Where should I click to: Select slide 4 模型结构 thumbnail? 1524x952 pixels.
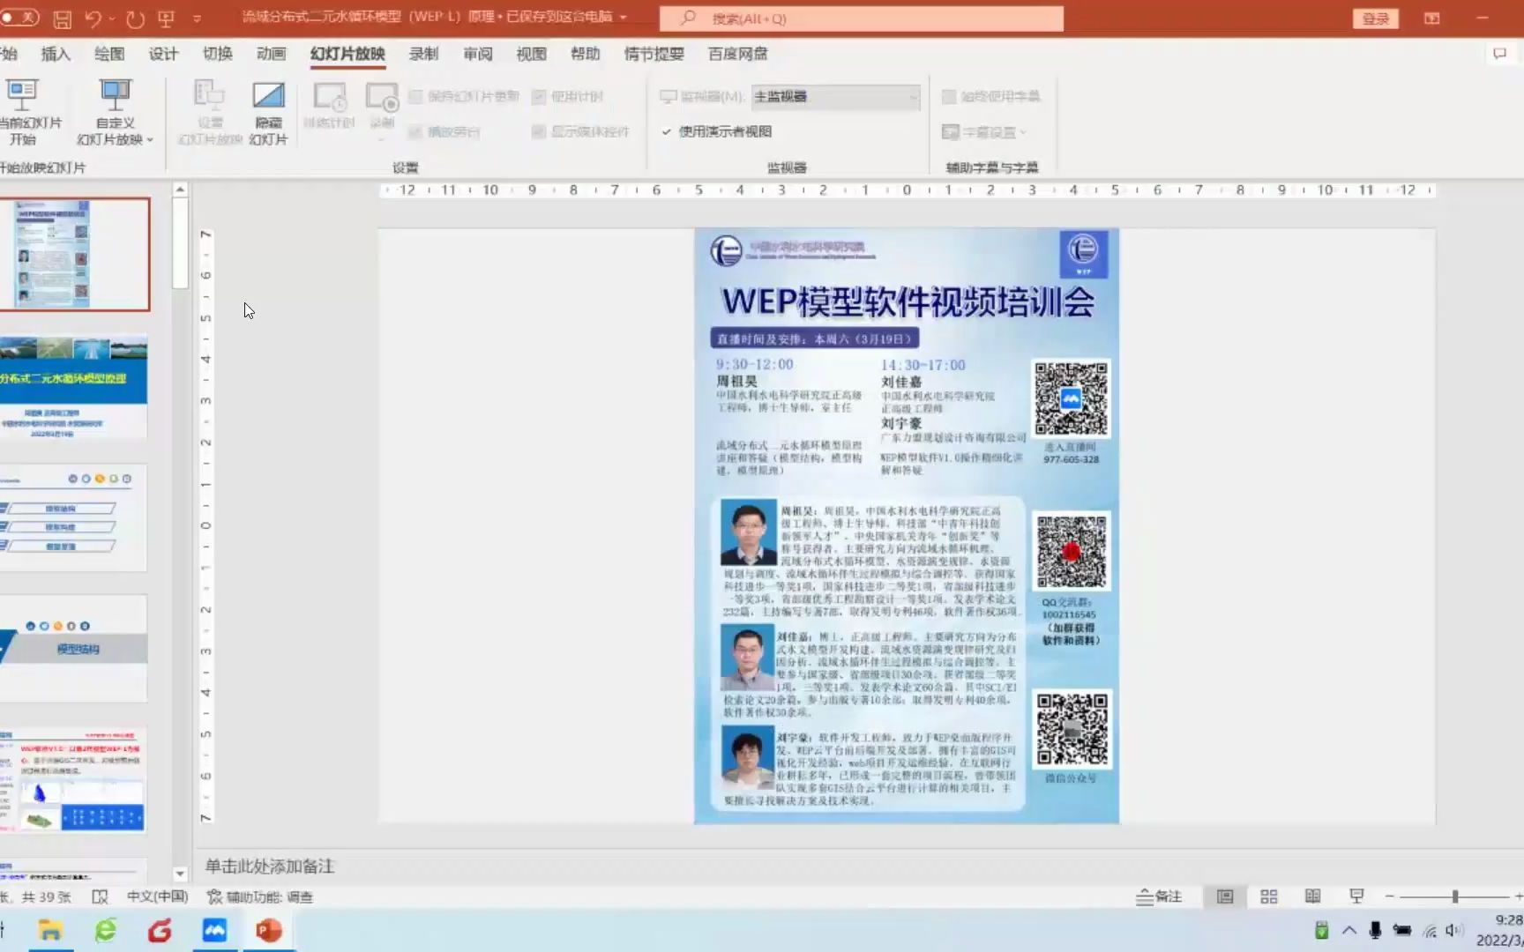(74, 649)
